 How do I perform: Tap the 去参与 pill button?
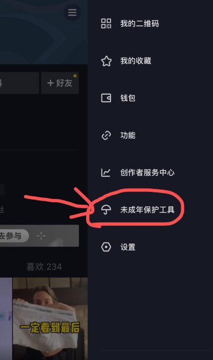tap(13, 236)
